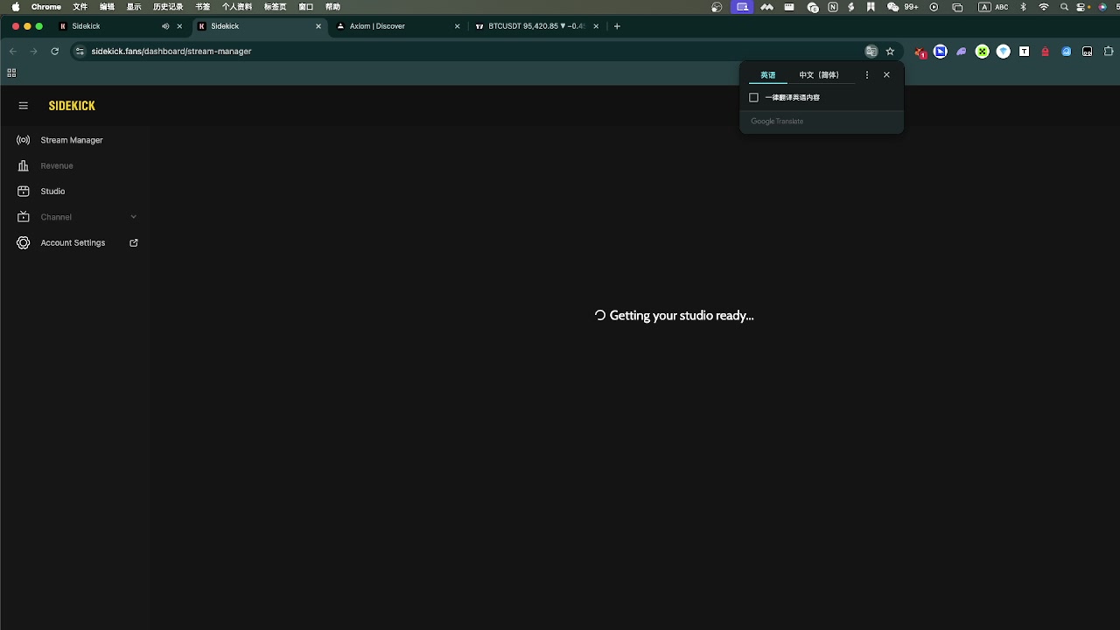Open the apps grid in bookmarks bar

(11, 73)
